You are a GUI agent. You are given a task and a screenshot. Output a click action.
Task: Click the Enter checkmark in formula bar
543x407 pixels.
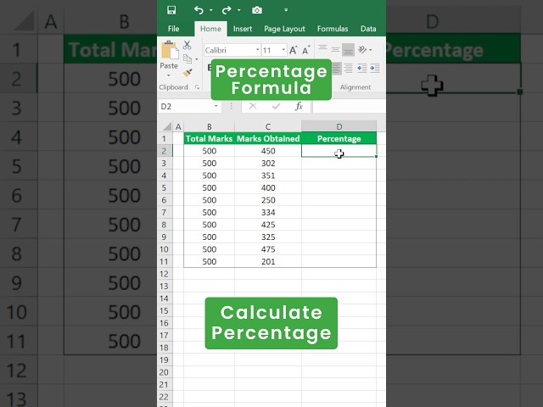pyautogui.click(x=276, y=106)
